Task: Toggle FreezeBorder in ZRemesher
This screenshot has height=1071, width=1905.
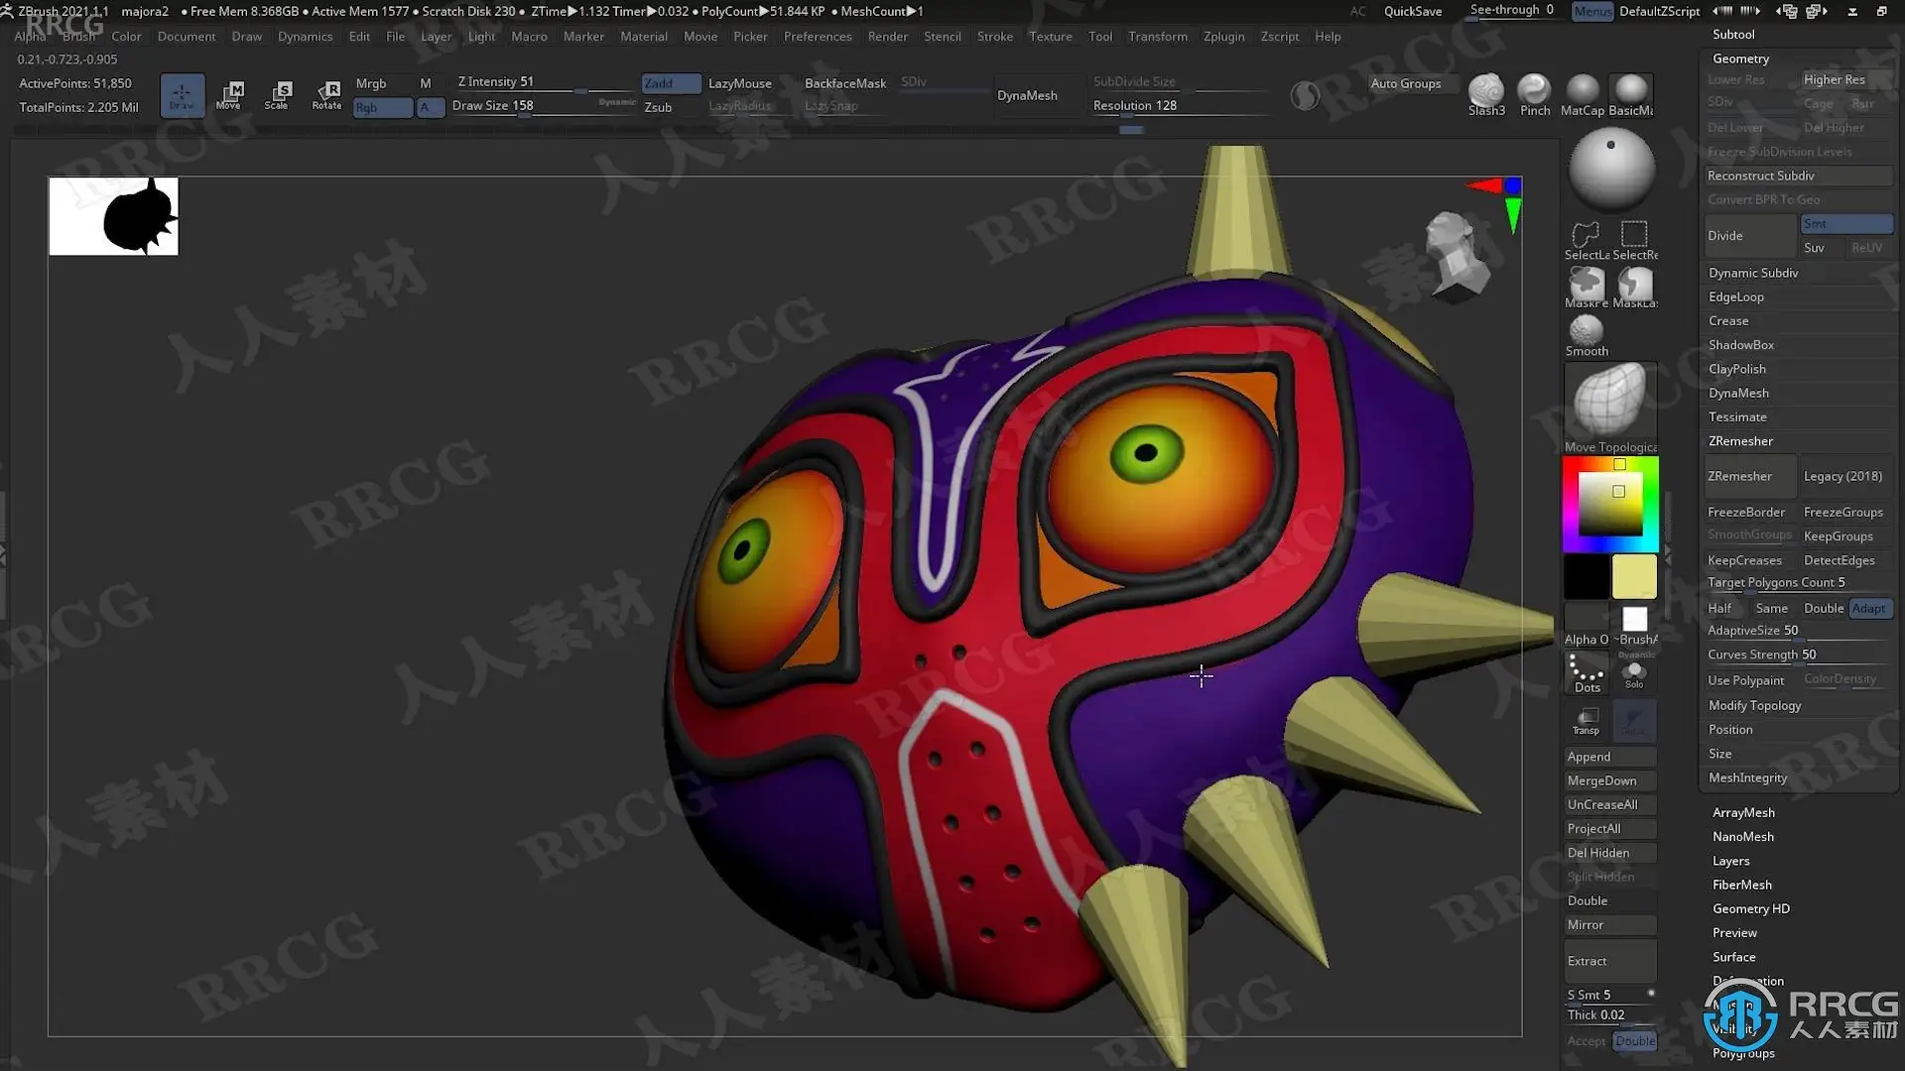Action: click(1748, 513)
